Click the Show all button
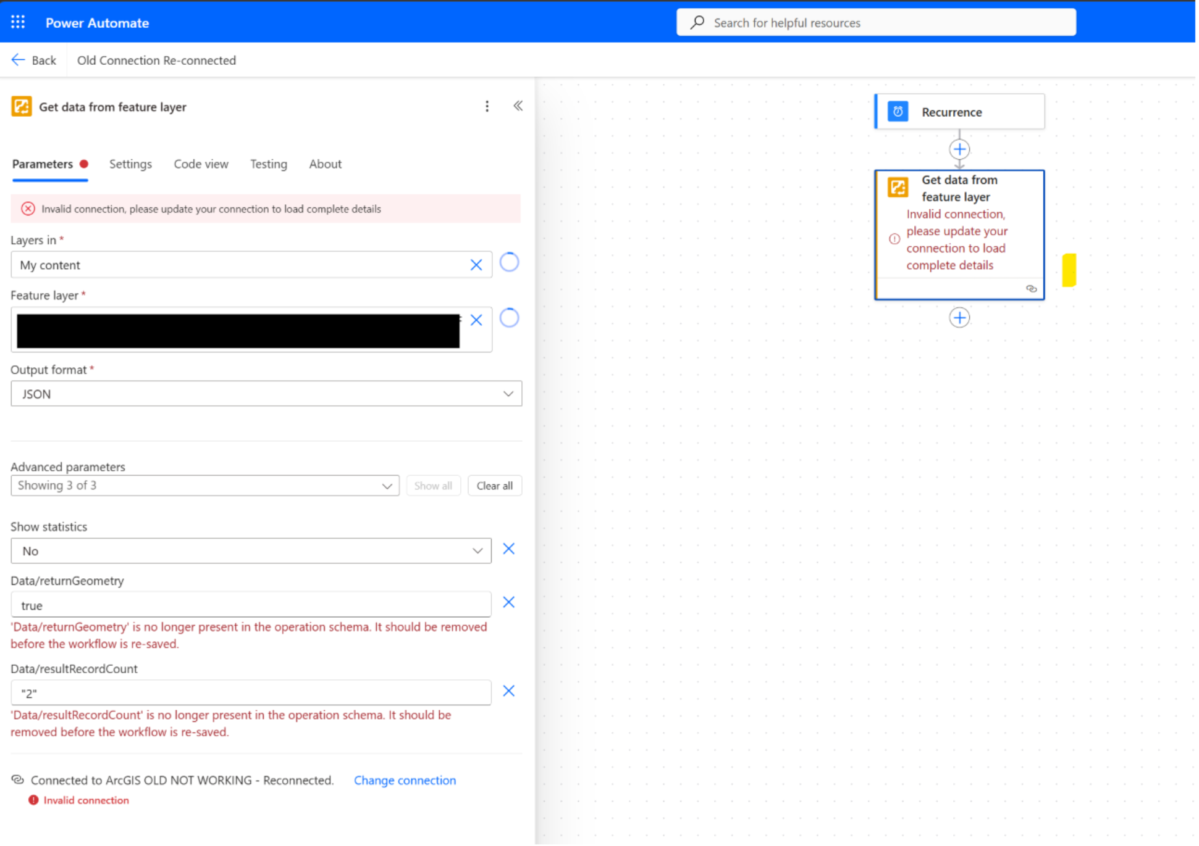This screenshot has width=1199, height=846. pos(433,486)
